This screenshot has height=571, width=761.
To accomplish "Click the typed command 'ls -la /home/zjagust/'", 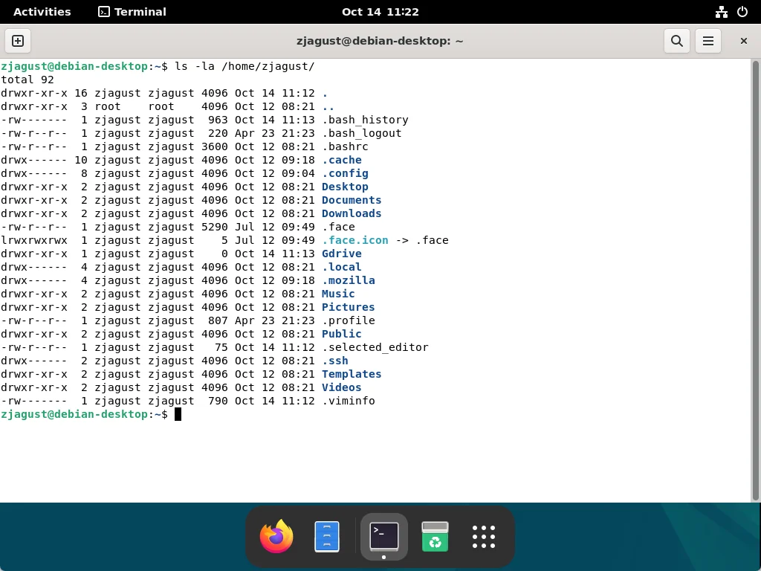I will [x=245, y=66].
